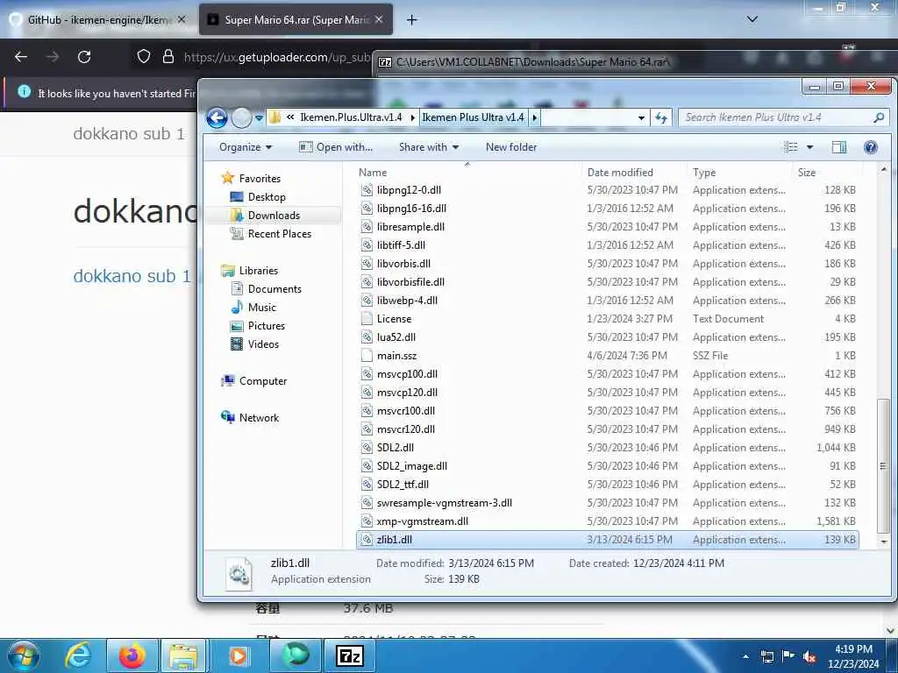Screen dimensions: 898x673
Task: Select libpng12-0.dll file icon
Action: [x=367, y=190]
